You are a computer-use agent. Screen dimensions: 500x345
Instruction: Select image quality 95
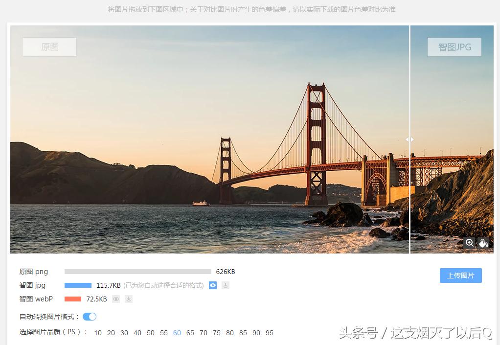(x=269, y=333)
